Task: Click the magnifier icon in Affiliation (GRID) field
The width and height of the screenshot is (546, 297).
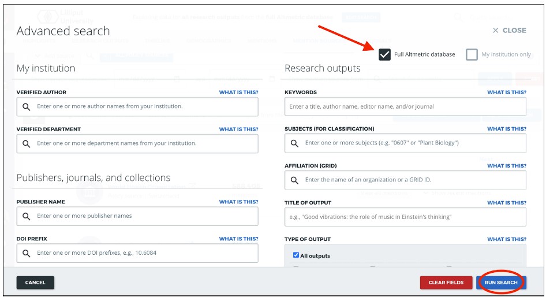Action: pyautogui.click(x=294, y=180)
